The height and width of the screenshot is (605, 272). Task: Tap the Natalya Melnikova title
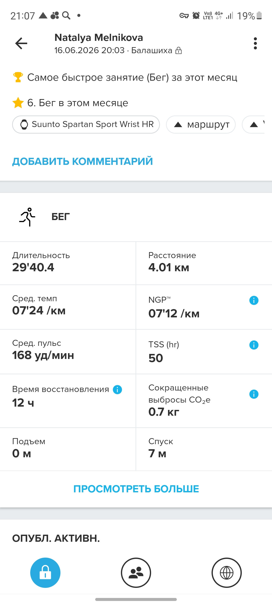[99, 38]
